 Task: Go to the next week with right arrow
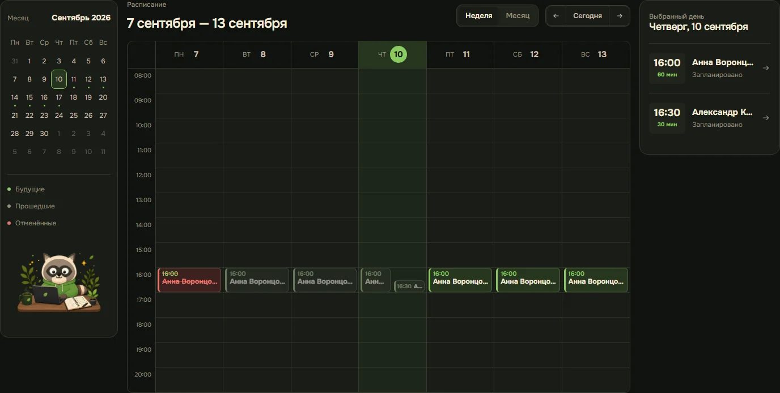[620, 16]
